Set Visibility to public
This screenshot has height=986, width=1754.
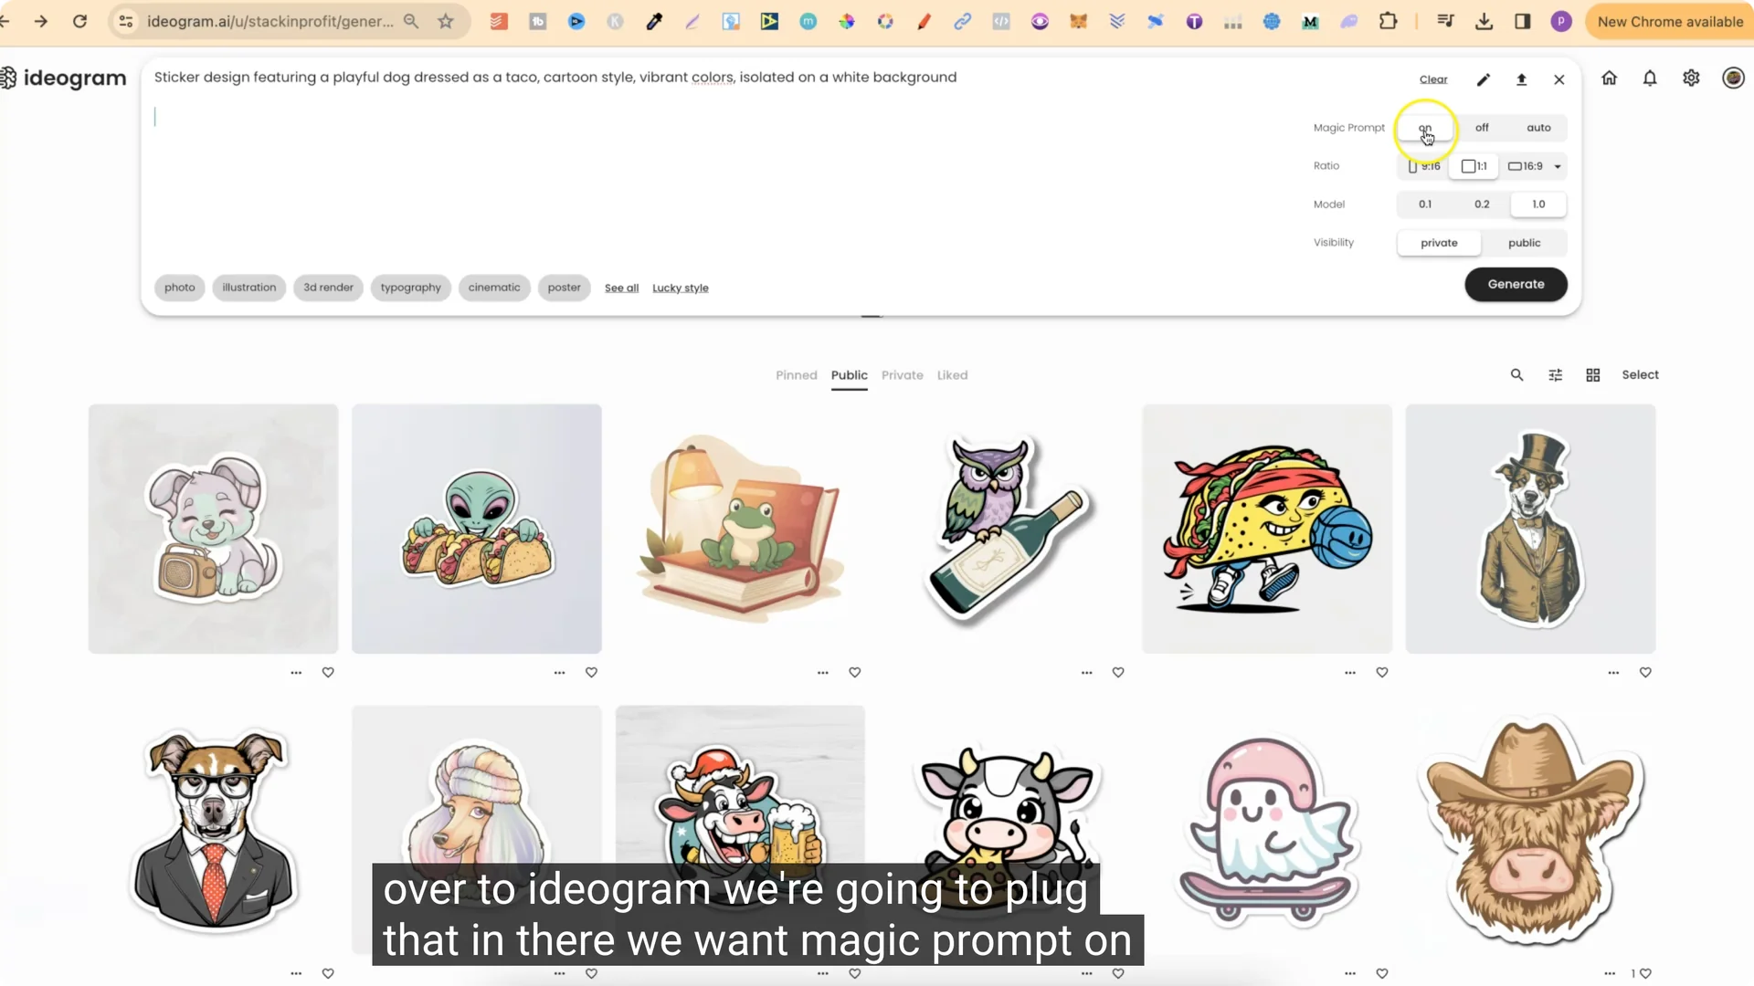tap(1524, 242)
